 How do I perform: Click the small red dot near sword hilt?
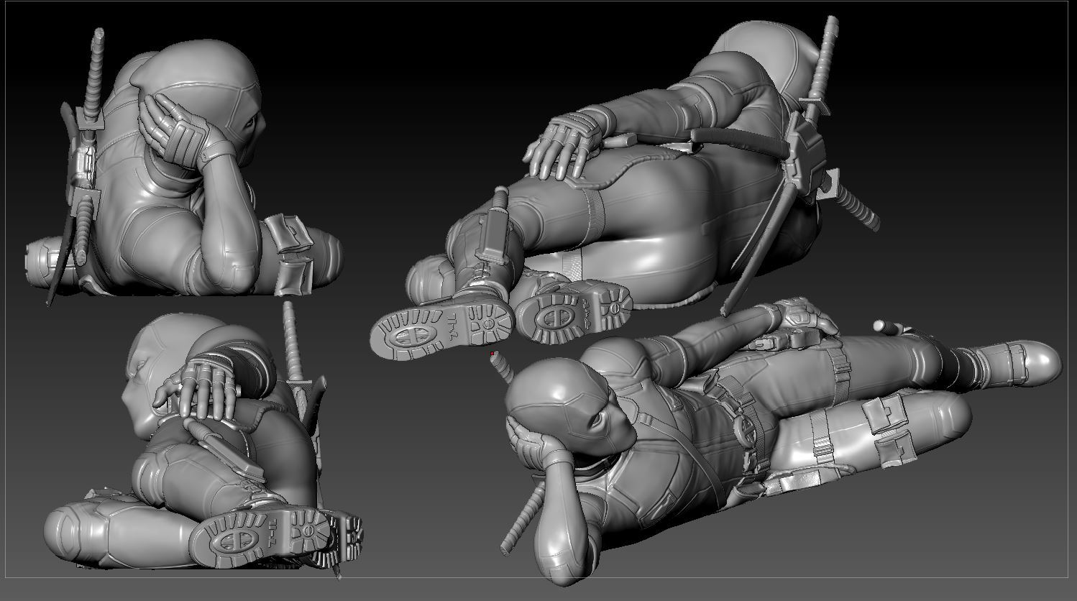pos(492,354)
